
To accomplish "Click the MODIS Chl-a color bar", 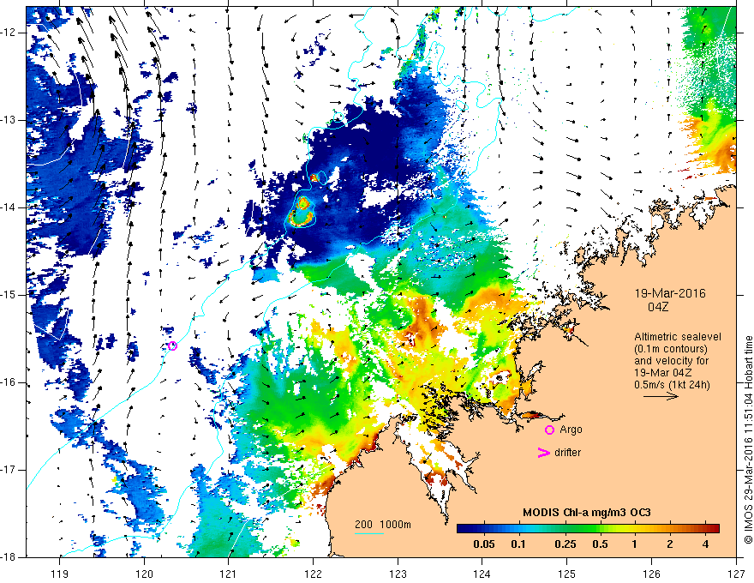I will 588,528.
